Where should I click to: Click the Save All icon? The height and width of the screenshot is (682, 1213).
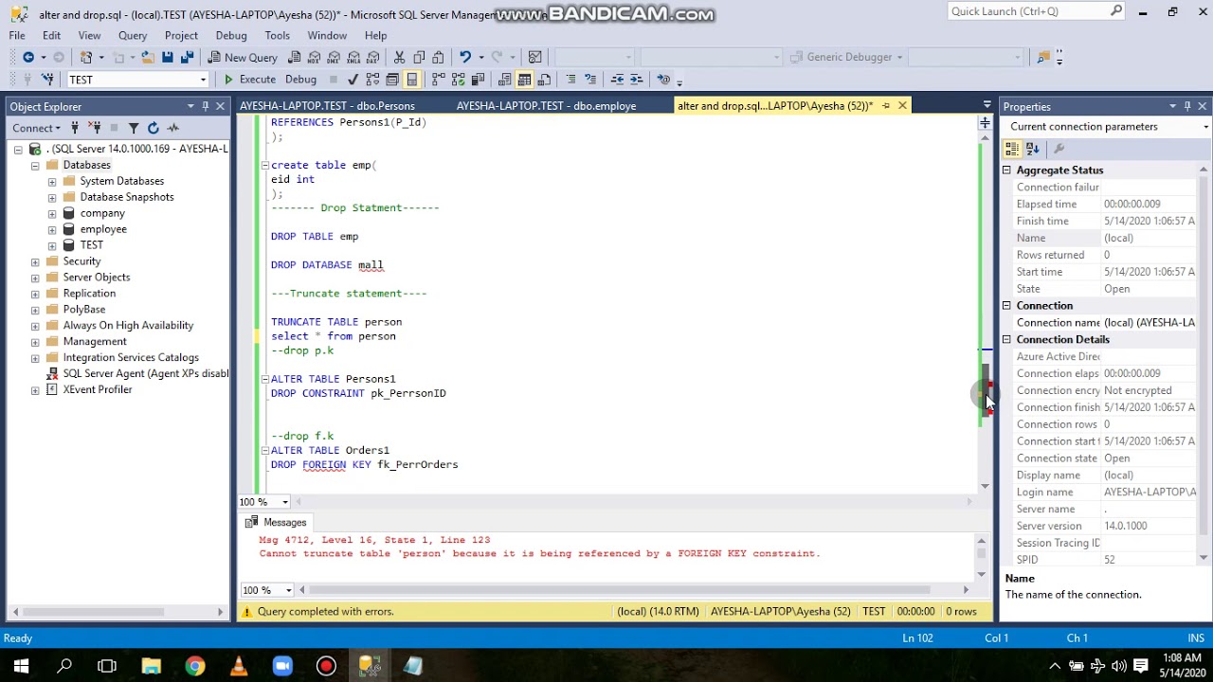[x=187, y=57]
